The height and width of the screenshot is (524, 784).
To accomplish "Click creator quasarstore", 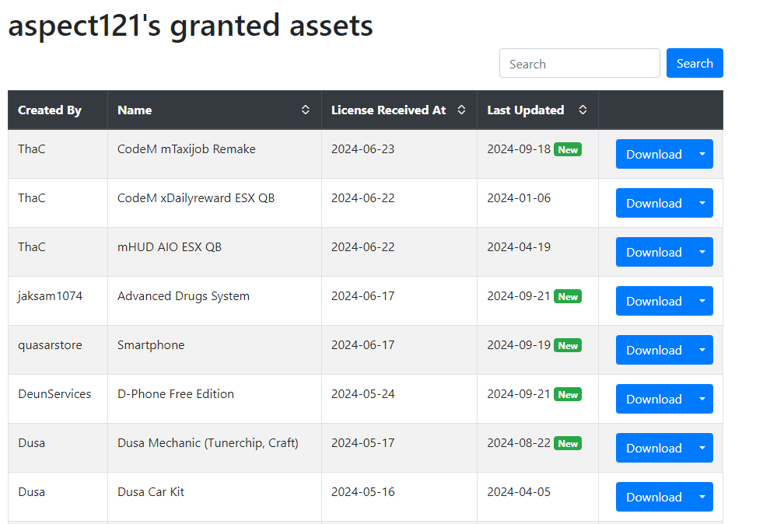I will (x=50, y=345).
